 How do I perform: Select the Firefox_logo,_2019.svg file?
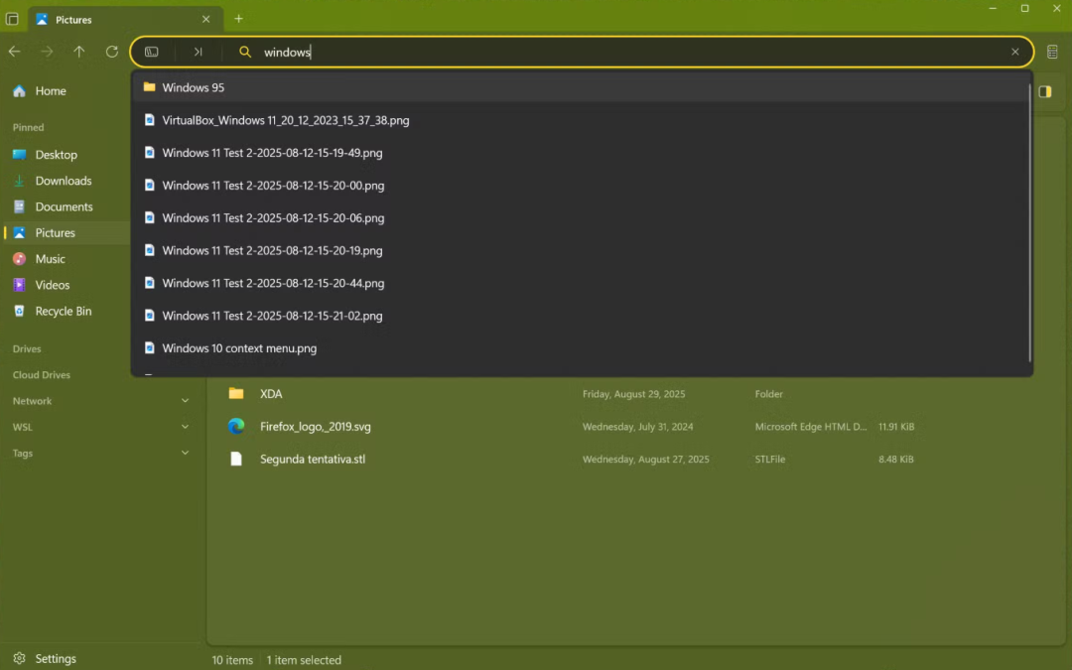pos(636,427)
